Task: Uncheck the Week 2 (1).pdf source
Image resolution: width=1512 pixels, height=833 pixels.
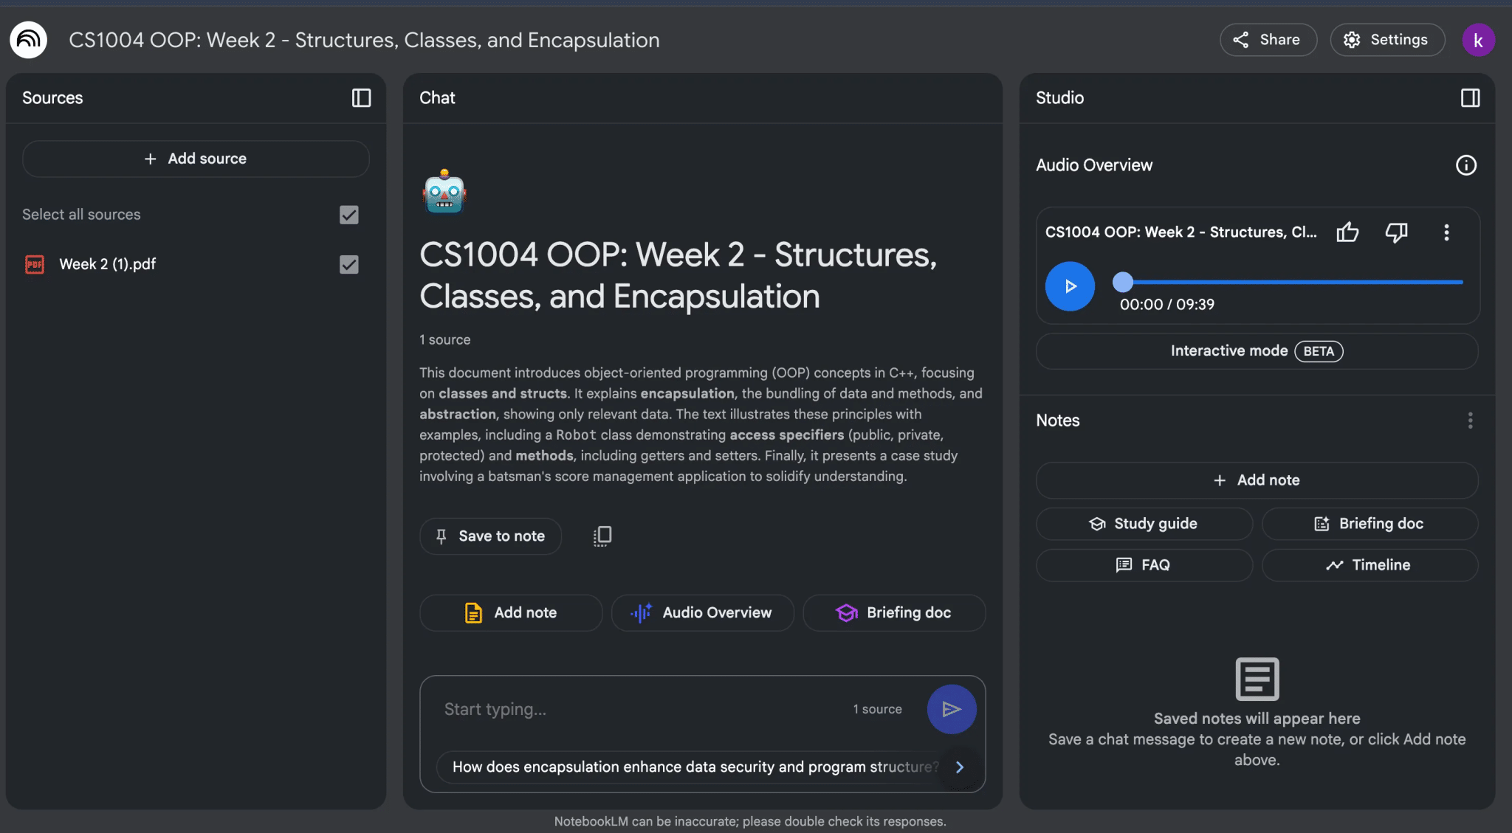Action: 348,264
